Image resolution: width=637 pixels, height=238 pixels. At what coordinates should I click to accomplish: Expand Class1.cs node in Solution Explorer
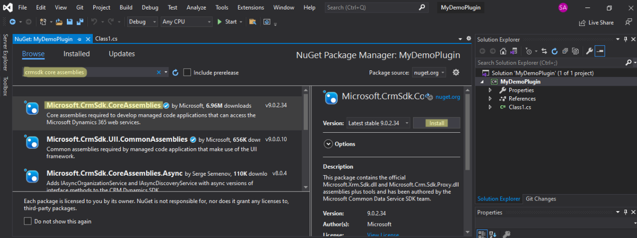(x=490, y=107)
